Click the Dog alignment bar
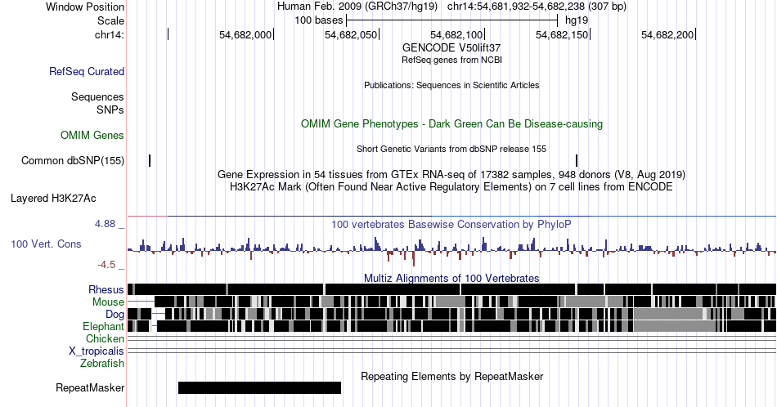 click(x=451, y=314)
